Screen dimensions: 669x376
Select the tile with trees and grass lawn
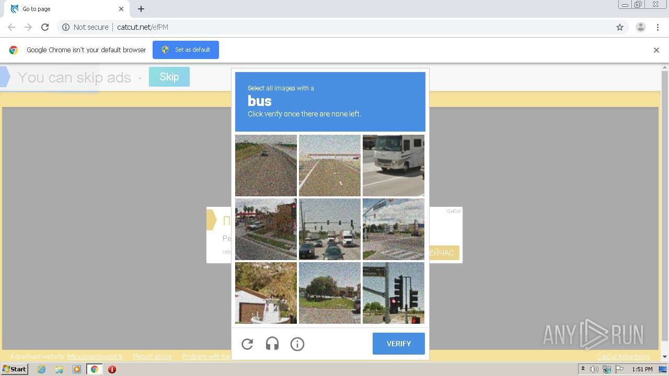(x=330, y=293)
